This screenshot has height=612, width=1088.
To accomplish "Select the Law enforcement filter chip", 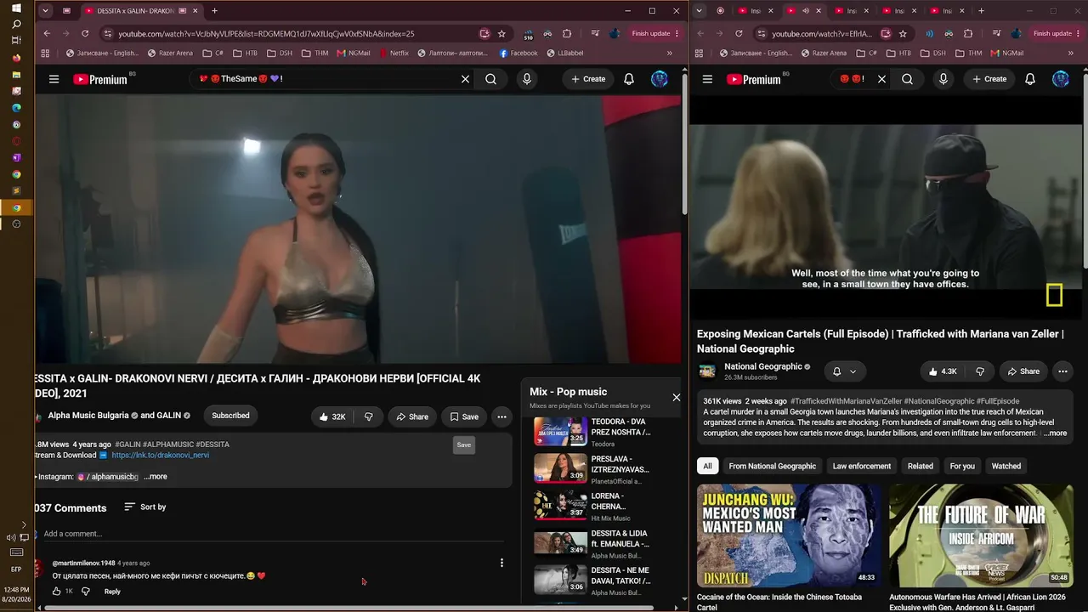I will 862,466.
